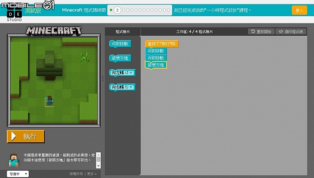This screenshot has width=314, height=178.
Task: Click the last progress dot in level bar
Action: (168, 10)
